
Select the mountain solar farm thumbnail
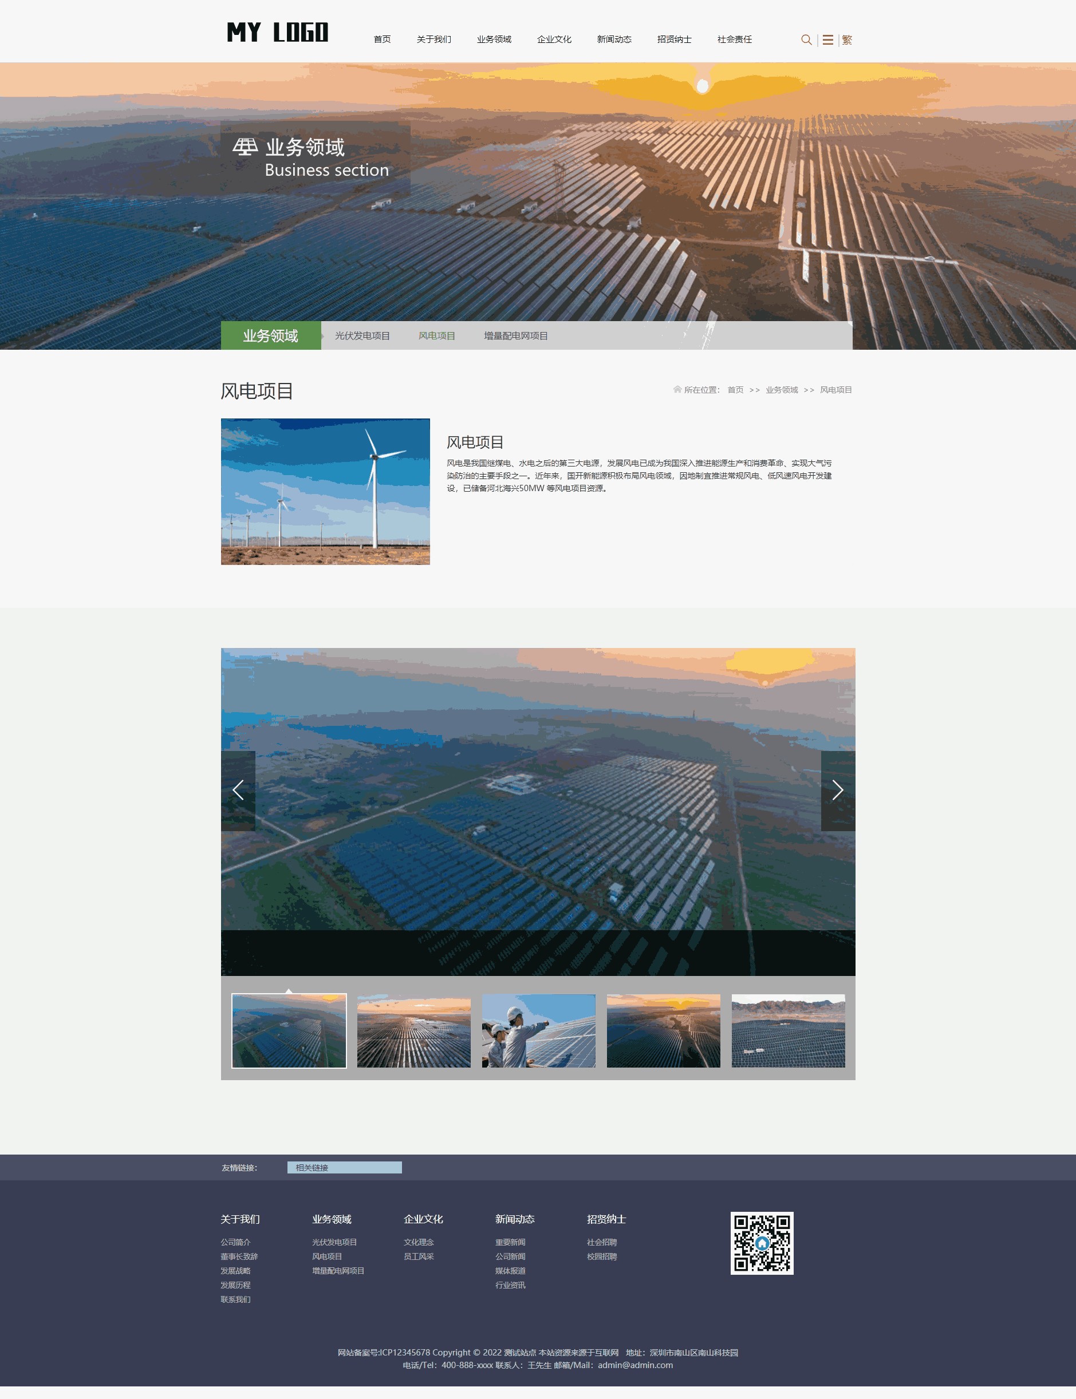[x=788, y=1030]
